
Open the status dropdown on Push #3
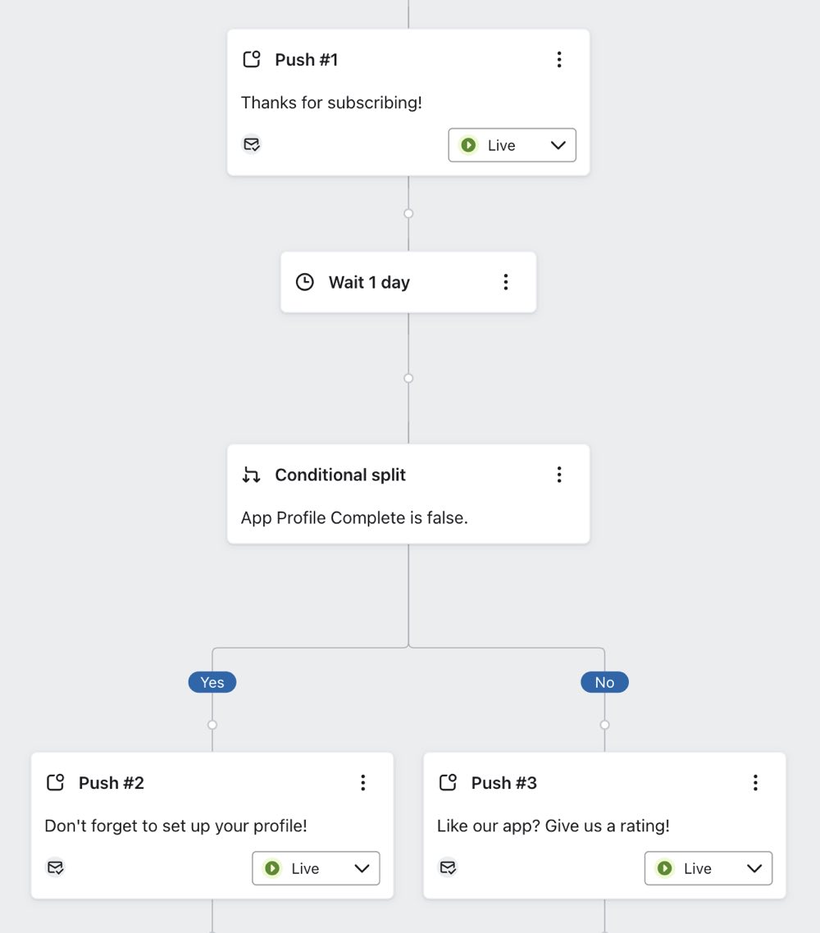[x=754, y=867]
